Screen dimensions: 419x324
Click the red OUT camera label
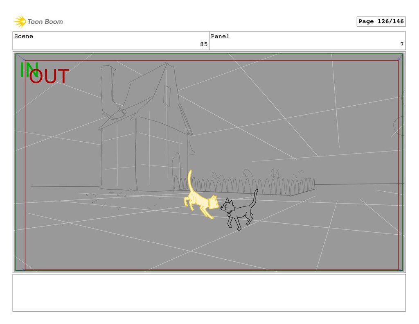point(49,76)
